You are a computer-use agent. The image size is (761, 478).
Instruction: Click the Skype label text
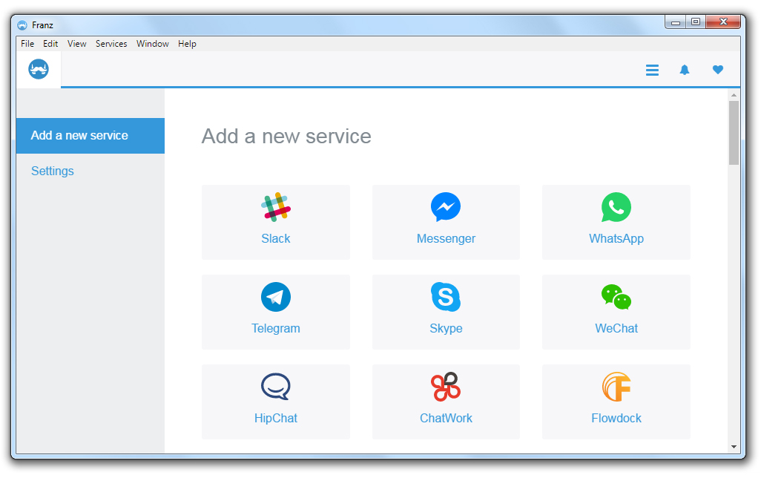446,328
